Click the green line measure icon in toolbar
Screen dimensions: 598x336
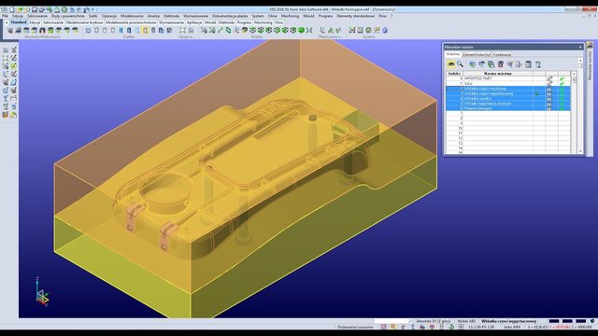point(221,30)
